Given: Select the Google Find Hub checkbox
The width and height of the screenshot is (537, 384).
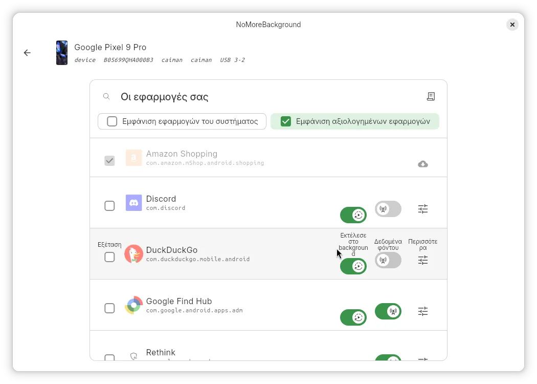Looking at the screenshot, I should tap(109, 308).
